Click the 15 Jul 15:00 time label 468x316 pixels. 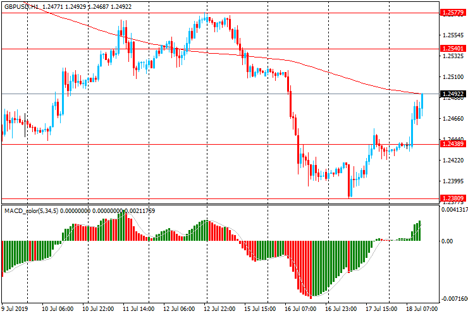260,308
